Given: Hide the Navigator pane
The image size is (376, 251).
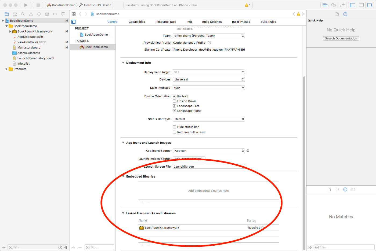Looking at the screenshot, I should click(x=353, y=5).
